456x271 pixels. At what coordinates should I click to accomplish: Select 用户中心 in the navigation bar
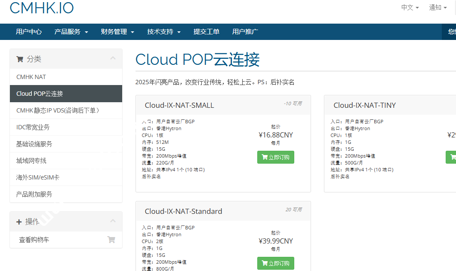coord(28,31)
